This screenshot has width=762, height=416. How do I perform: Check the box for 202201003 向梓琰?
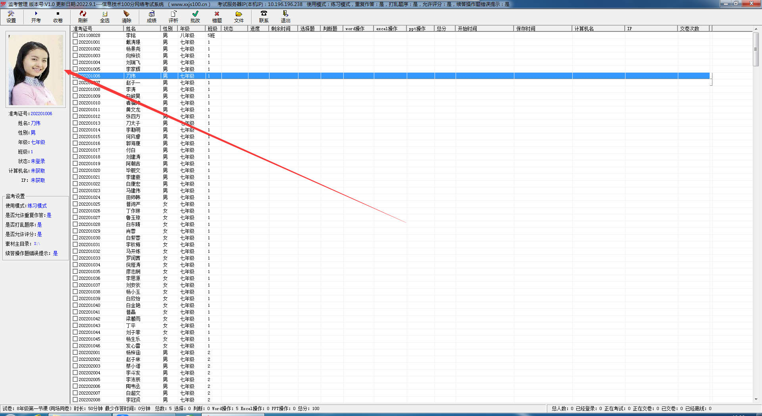click(x=75, y=56)
